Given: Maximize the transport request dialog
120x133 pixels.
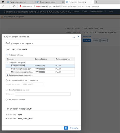Looking at the screenshot, I should coord(74,37).
